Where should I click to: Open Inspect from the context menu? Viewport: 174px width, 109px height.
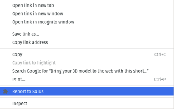tap(20, 104)
